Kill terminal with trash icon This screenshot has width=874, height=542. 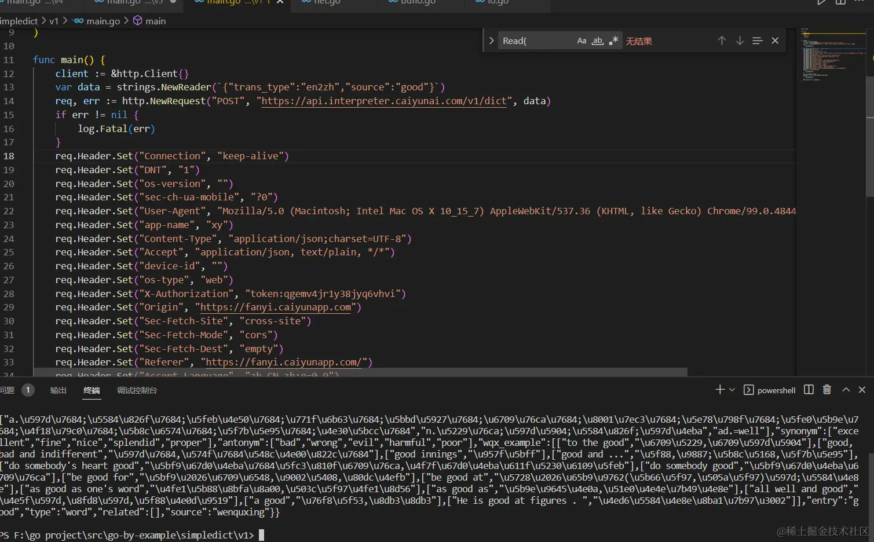[x=827, y=390]
